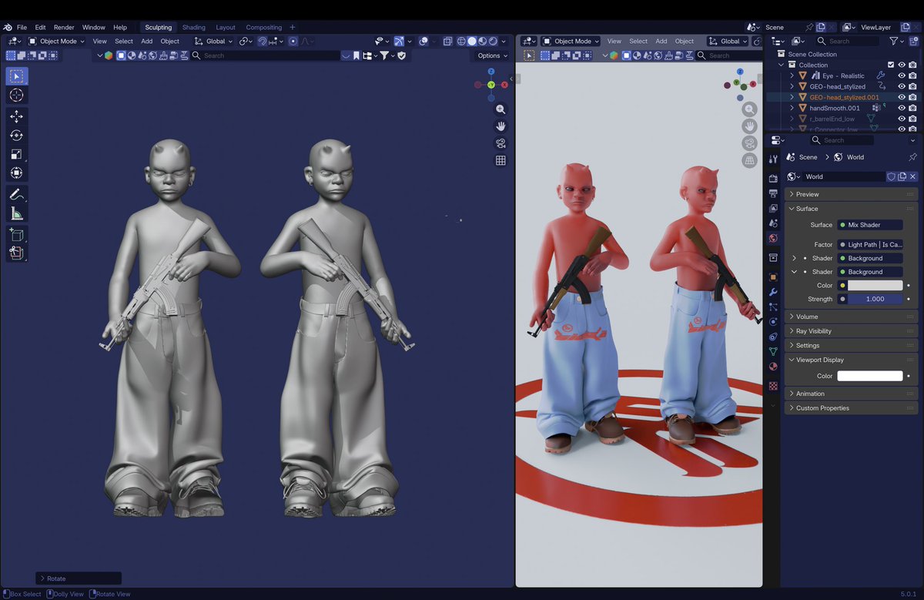Viewport: 924px width, 600px height.
Task: Add a new workspace with plus button
Action: 292,27
